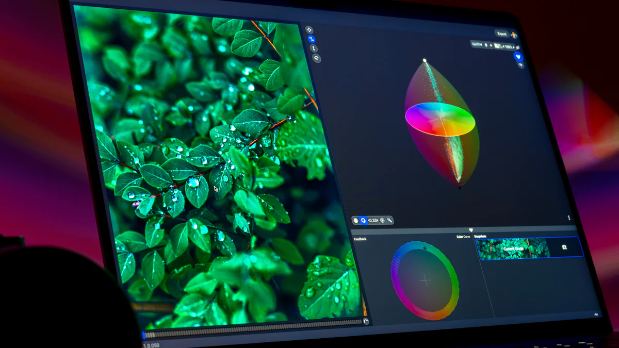Click the snapshot camera icon on Current Grade

click(x=564, y=247)
